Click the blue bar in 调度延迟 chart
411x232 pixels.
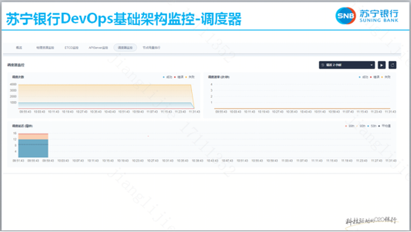pos(33,149)
